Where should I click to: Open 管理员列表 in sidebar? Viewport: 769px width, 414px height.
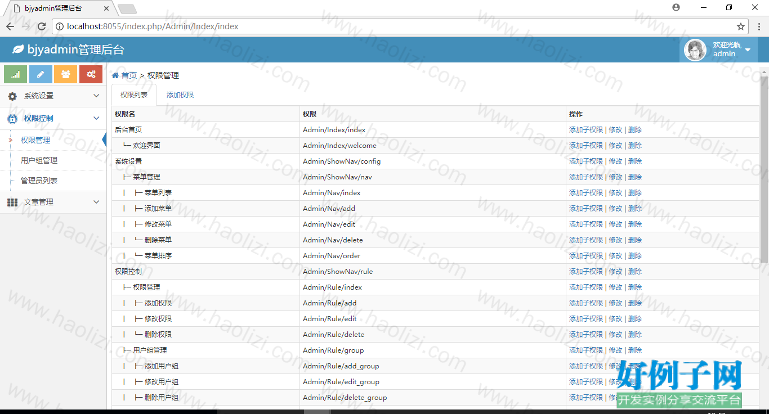click(x=39, y=181)
